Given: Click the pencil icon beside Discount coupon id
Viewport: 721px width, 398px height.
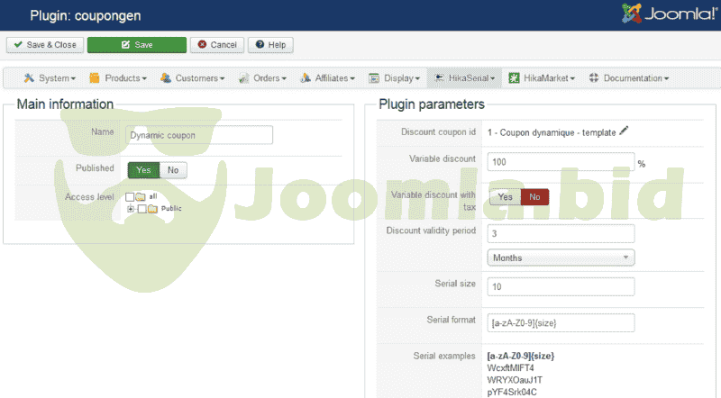Looking at the screenshot, I should pos(625,131).
